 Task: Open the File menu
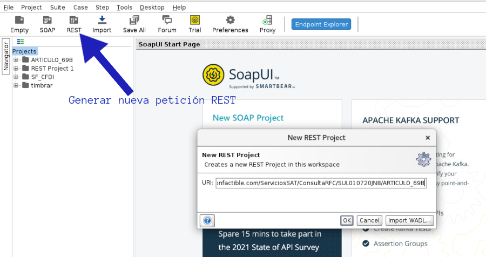[8, 8]
